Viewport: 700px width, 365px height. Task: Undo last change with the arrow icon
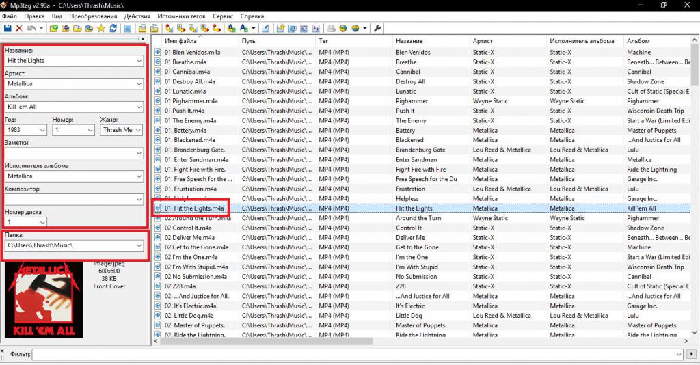pyautogui.click(x=31, y=28)
